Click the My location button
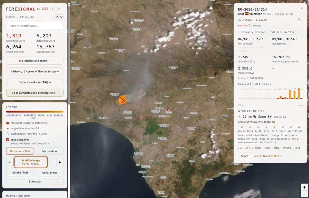Viewport: 309px width, 198px height. [x=49, y=151]
